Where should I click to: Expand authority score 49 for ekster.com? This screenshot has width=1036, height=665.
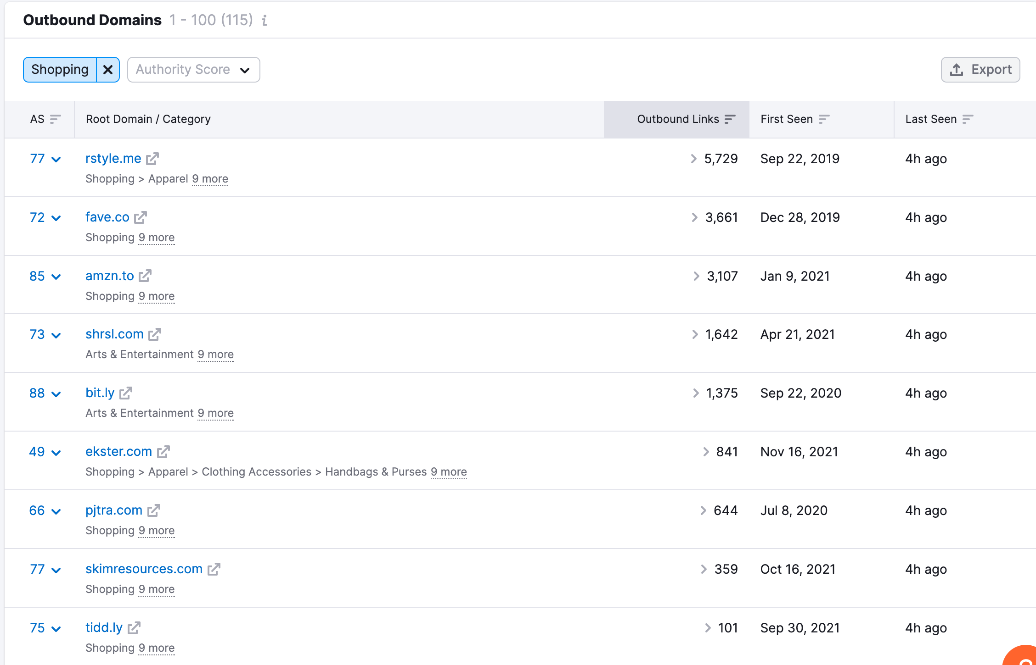pos(45,452)
